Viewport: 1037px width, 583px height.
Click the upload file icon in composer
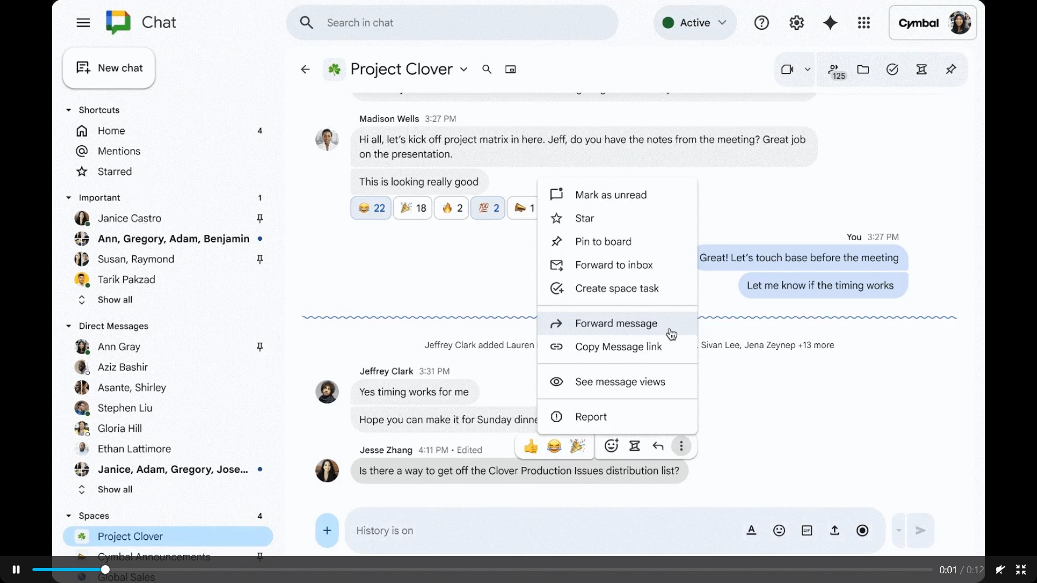(x=834, y=531)
